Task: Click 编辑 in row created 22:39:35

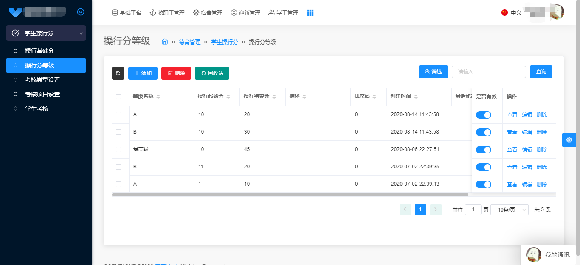Action: coord(527,167)
